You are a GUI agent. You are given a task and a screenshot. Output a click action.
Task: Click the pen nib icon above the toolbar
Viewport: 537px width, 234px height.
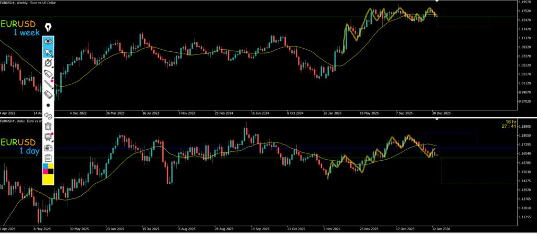point(48,27)
